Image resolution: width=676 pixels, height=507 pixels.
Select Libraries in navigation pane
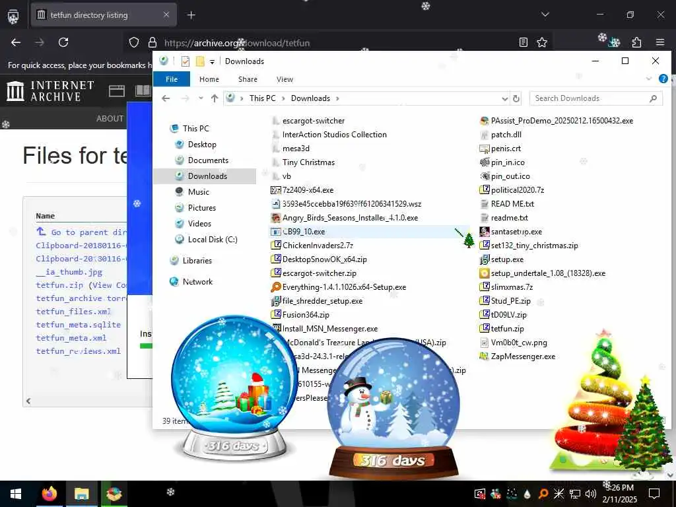pos(197,260)
